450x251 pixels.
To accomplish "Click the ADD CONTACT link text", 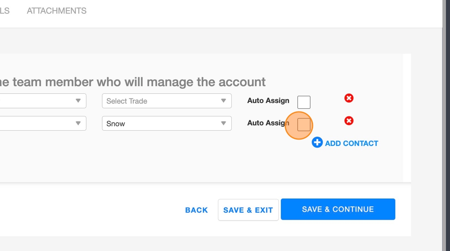I will coord(352,143).
